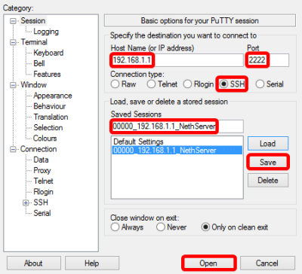Open Translation settings category
Image resolution: width=302 pixels, height=274 pixels.
(51, 117)
